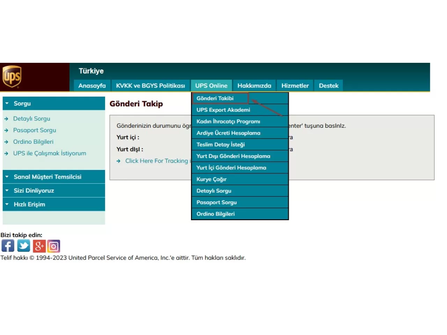This screenshot has height=335, width=447.
Task: Choose Kurye Çağır in the dropdown
Action: pyautogui.click(x=211, y=179)
